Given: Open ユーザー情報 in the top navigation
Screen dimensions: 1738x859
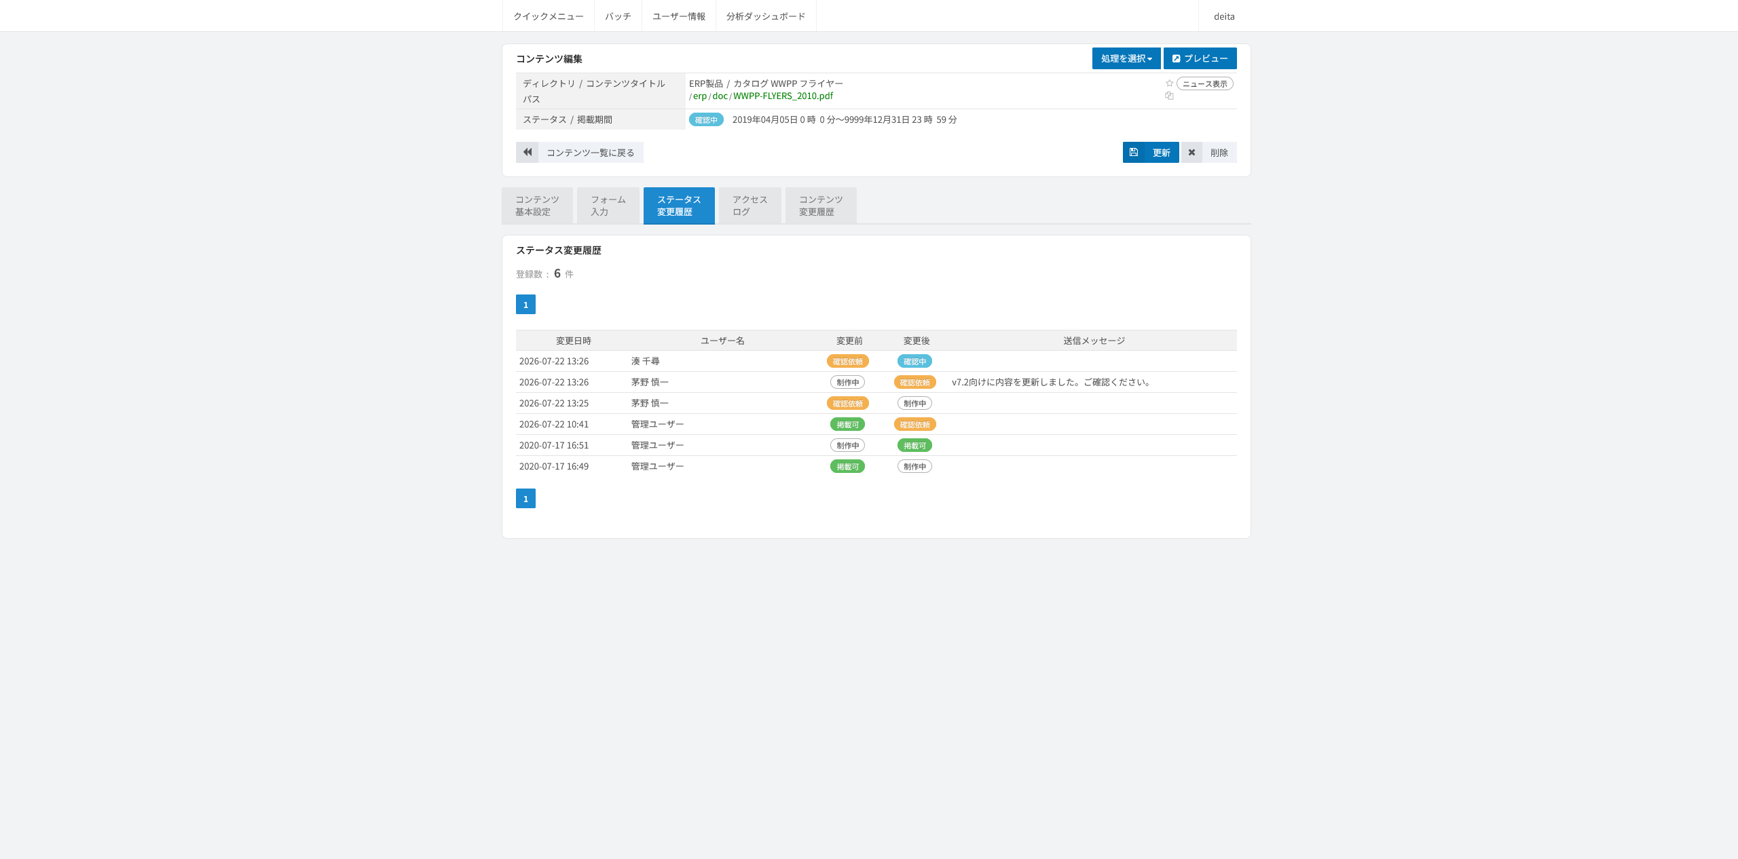Looking at the screenshot, I should point(679,16).
